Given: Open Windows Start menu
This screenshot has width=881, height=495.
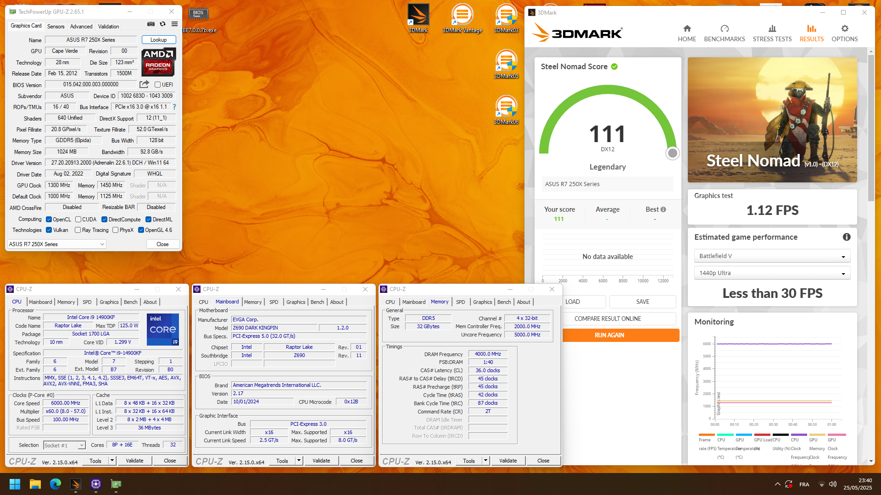Looking at the screenshot, I should pyautogui.click(x=15, y=484).
